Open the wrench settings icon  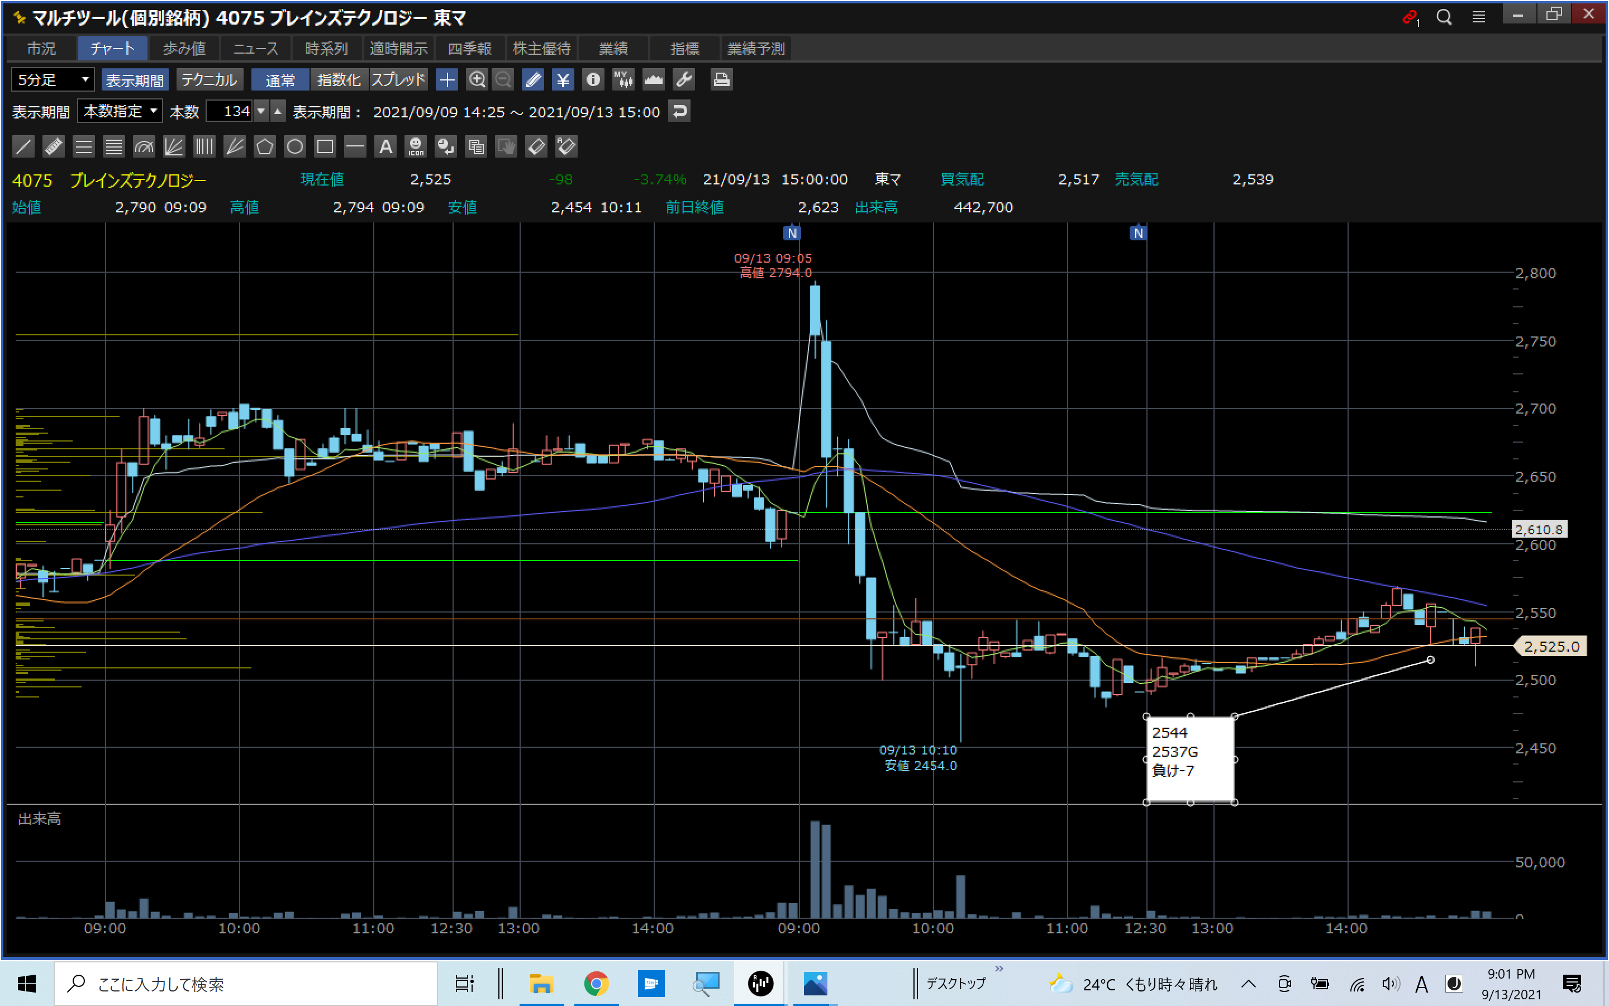click(684, 80)
